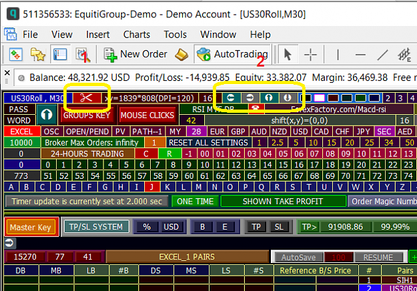Click the MetaTrader chart icon left of File
This screenshot has height=291, width=417.
point(11,34)
